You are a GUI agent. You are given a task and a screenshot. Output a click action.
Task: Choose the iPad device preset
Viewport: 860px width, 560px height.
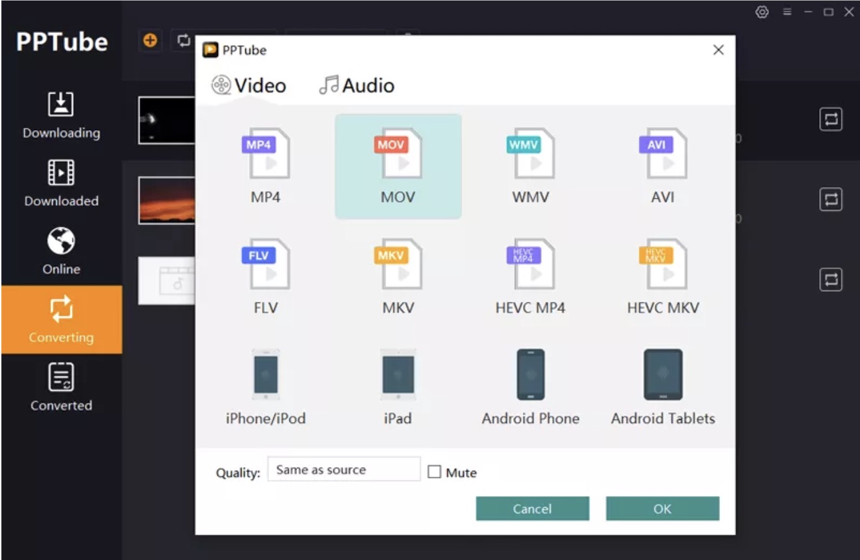398,375
